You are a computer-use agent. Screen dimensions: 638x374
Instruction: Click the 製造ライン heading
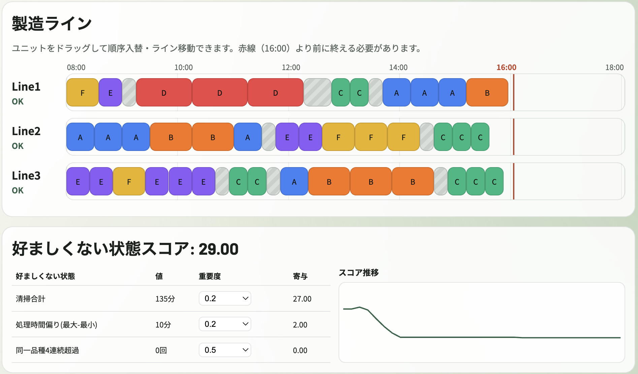pyautogui.click(x=51, y=23)
